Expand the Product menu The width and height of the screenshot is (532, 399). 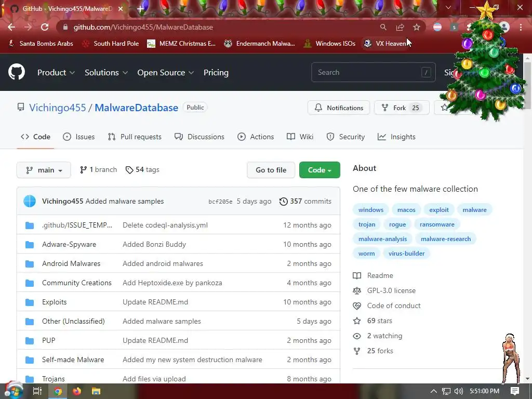[56, 73]
